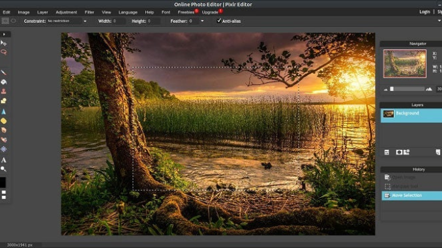
Task: Click Navigator zoom out small mountain icon
Action: point(386,90)
